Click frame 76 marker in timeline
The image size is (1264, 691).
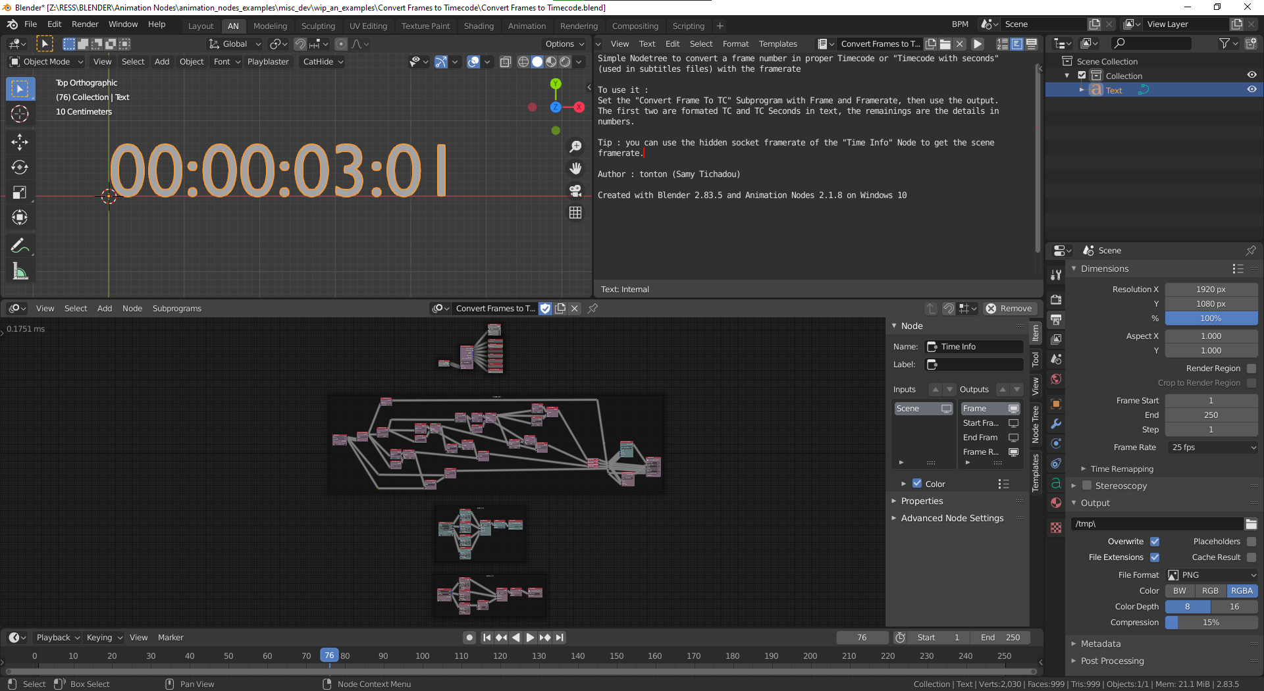(x=329, y=655)
